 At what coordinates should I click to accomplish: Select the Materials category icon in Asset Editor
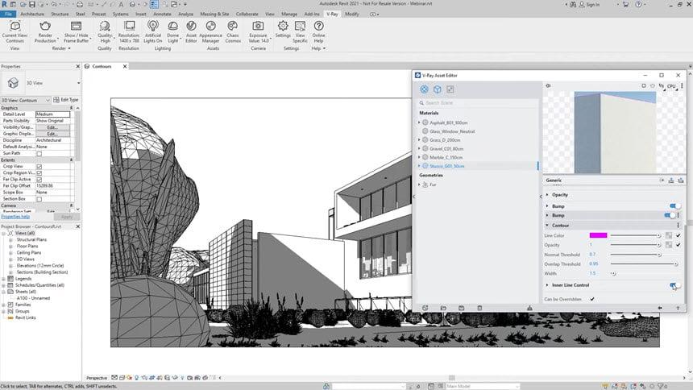click(x=425, y=89)
